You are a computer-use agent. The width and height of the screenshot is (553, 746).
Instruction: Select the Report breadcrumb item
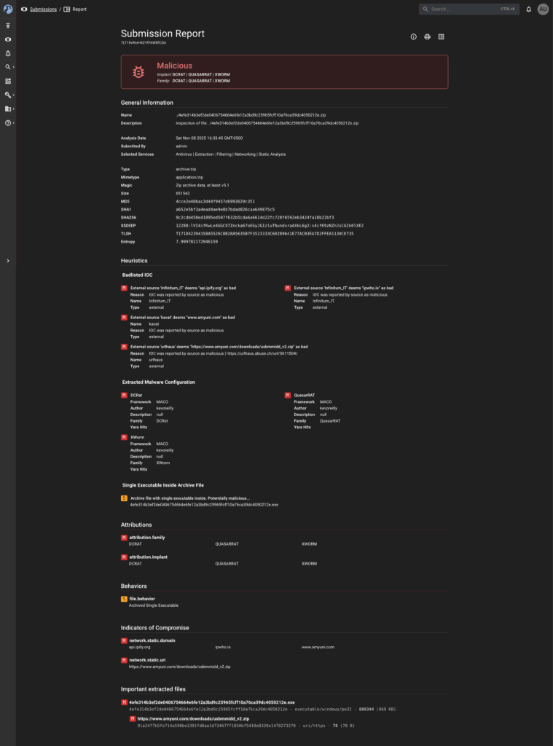[79, 9]
